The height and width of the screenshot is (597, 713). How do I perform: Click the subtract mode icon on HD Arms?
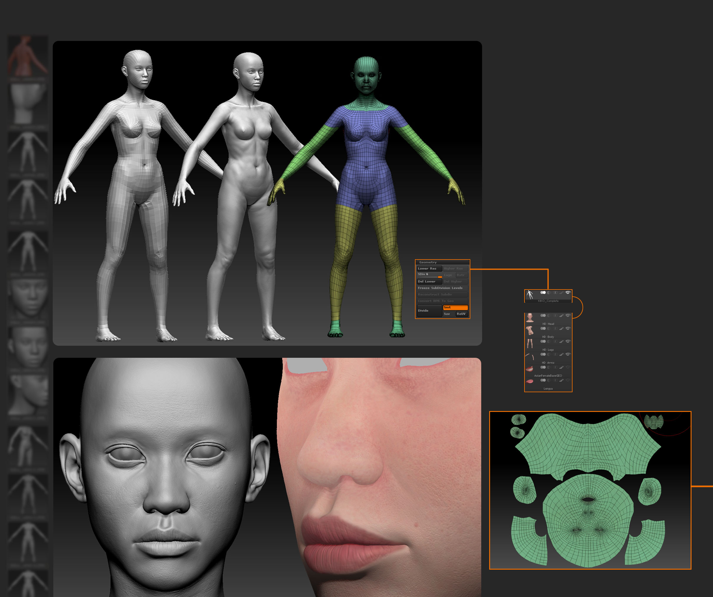(x=549, y=355)
